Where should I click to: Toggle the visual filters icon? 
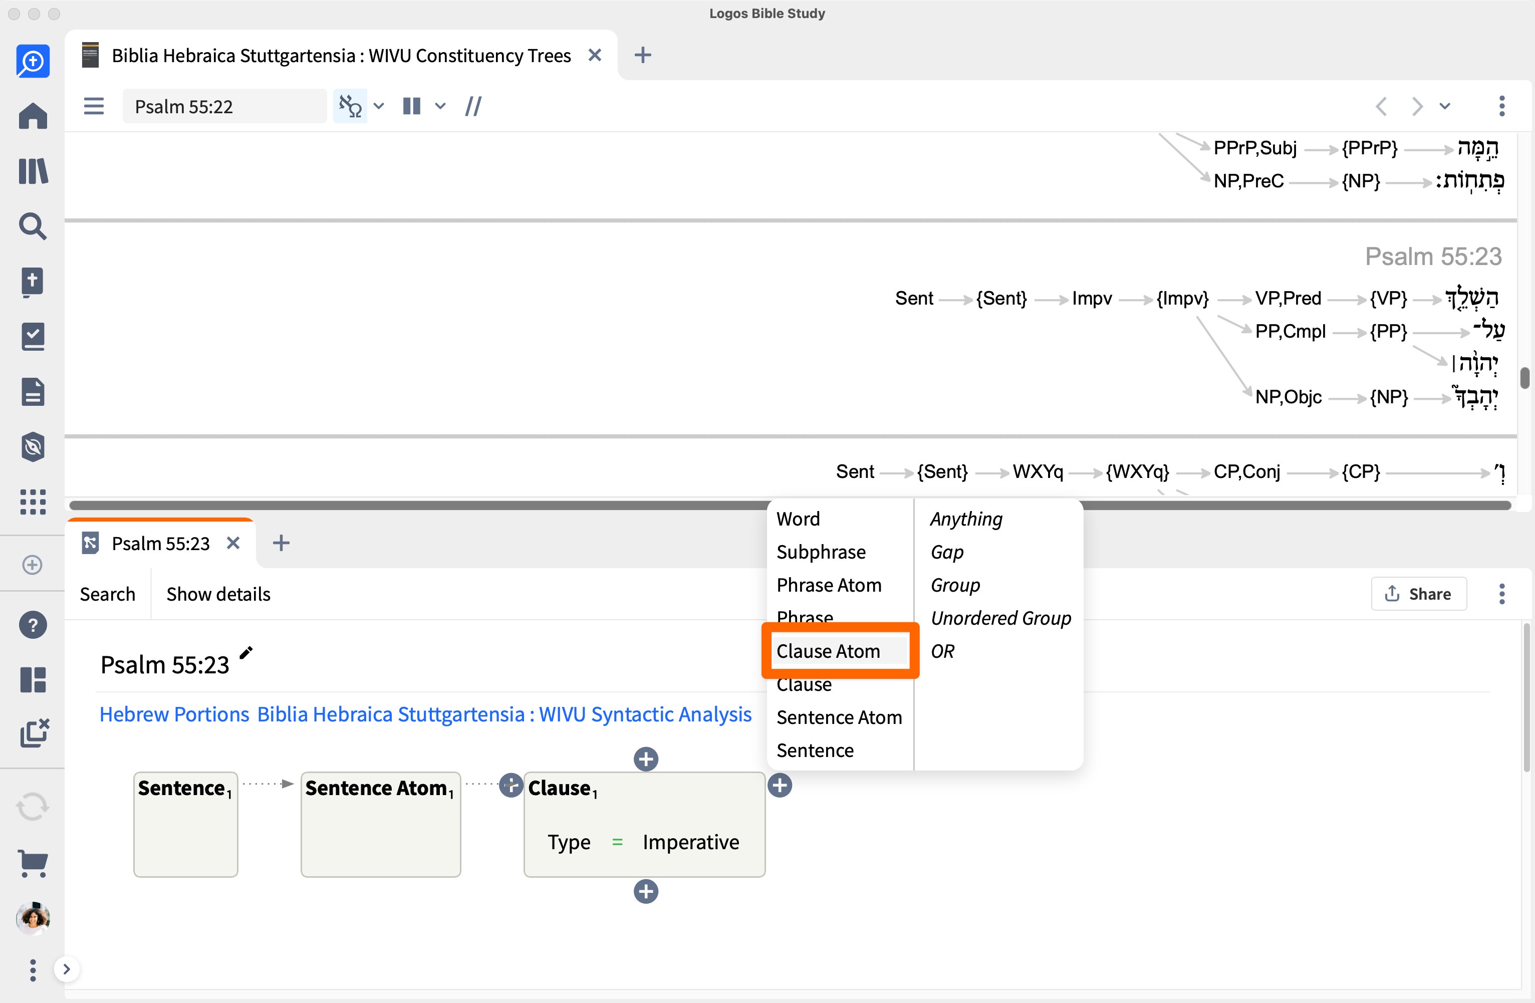click(x=350, y=106)
